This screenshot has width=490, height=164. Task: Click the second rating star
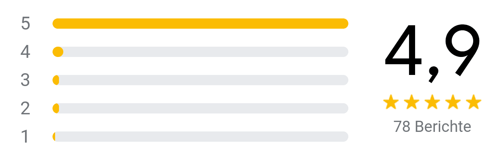coord(411,102)
